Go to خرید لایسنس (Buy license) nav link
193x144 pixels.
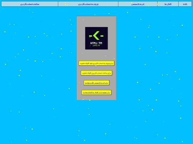138,4
